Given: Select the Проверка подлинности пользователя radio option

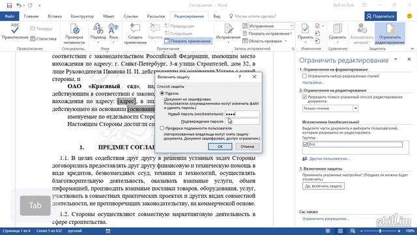Looking at the screenshot, I should (162, 128).
